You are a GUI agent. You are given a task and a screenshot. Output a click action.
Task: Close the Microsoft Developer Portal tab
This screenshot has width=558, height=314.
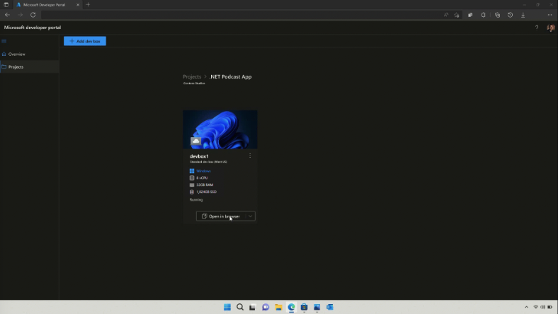78,5
